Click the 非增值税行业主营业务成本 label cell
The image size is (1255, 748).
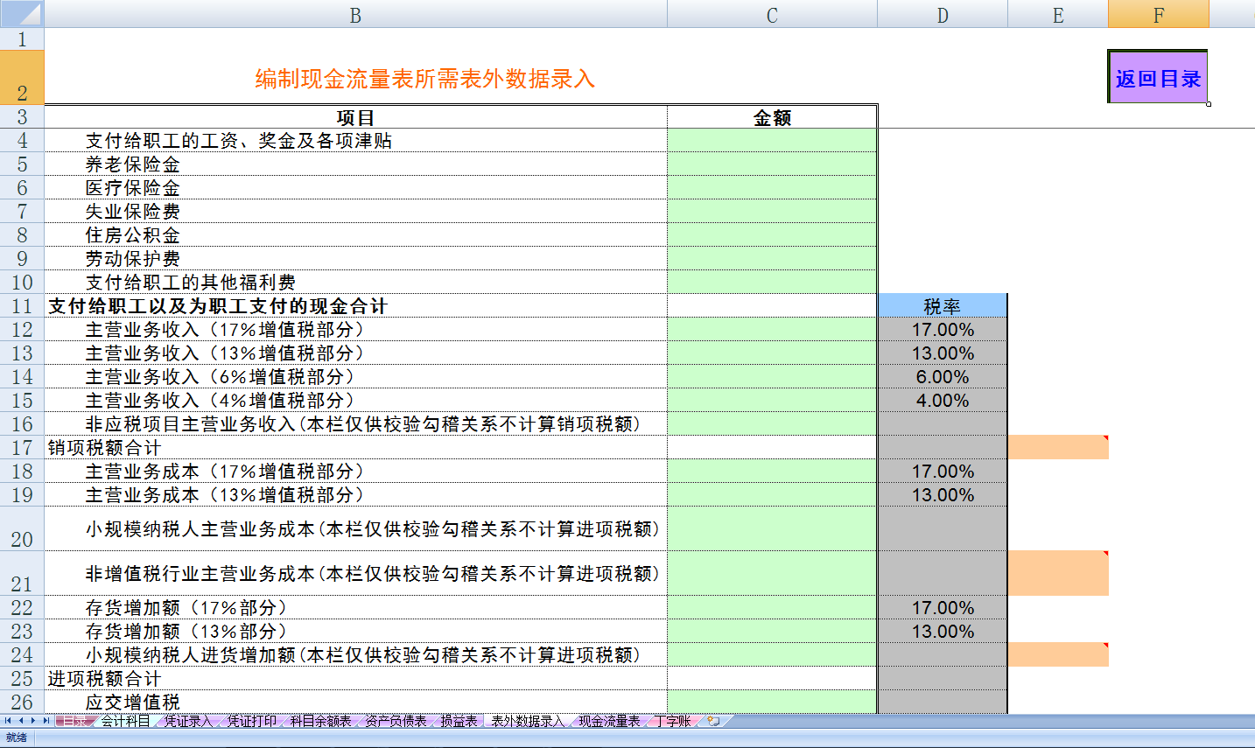(x=355, y=574)
